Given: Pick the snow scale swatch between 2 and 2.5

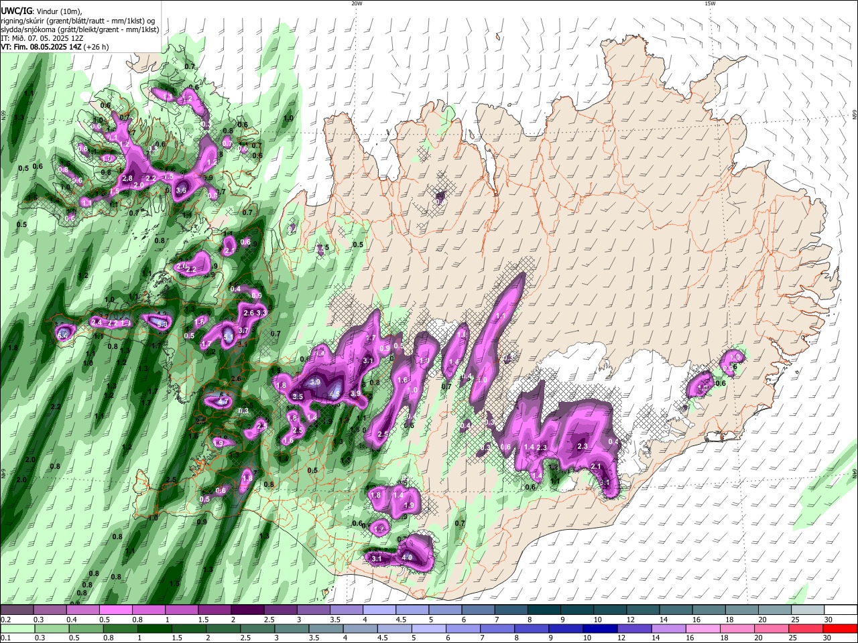Looking at the screenshot, I should point(247,610).
